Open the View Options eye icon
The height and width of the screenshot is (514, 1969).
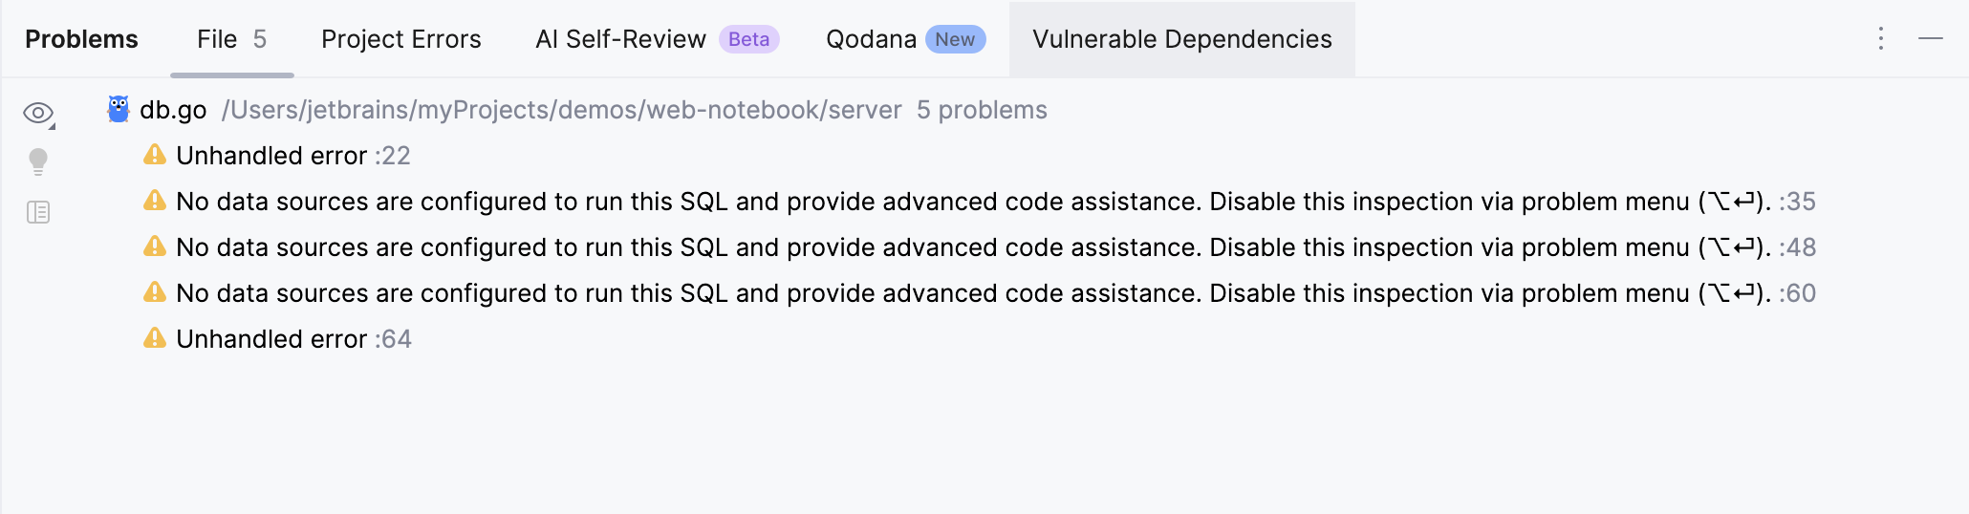point(38,114)
